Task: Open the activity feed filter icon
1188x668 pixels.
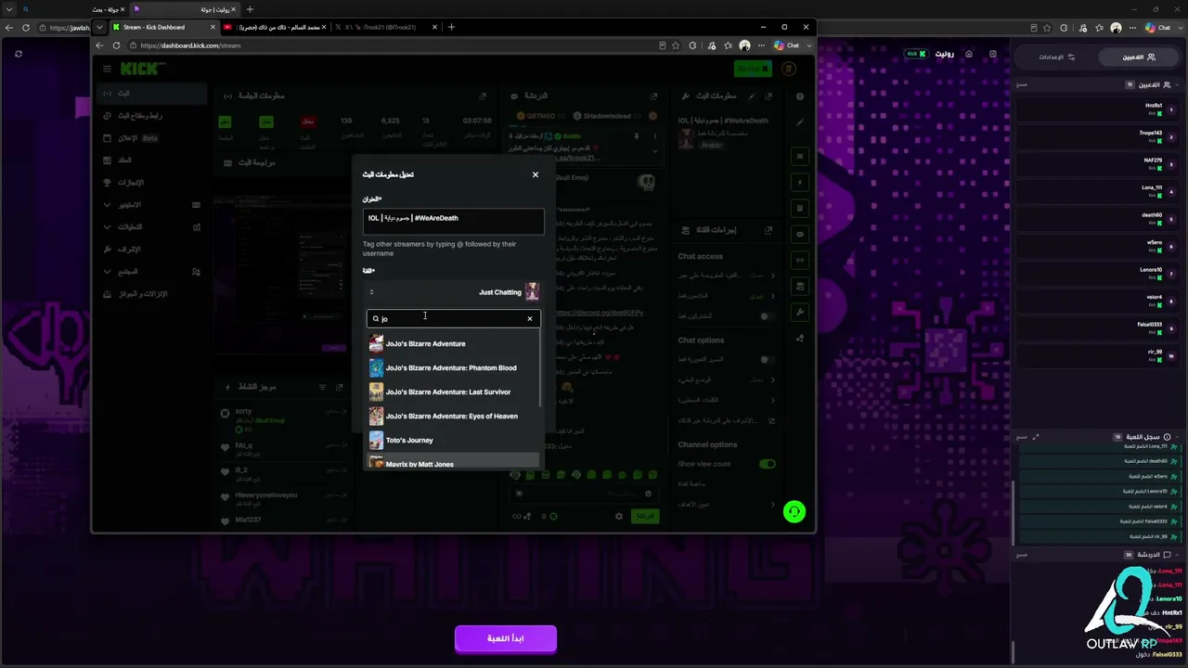Action: [324, 387]
